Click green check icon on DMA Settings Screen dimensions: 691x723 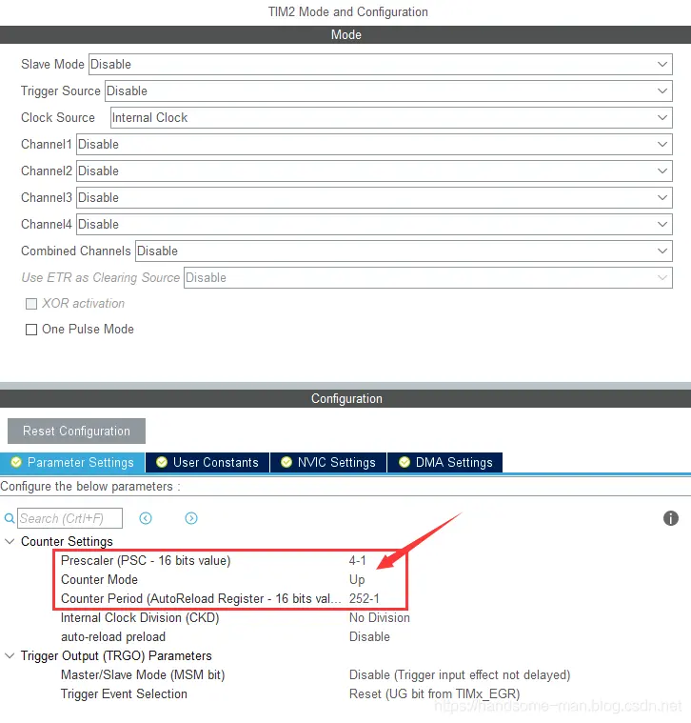click(405, 462)
